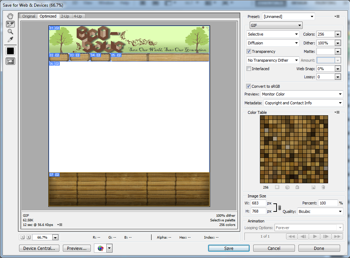This screenshot has width=350, height=258.
Task: Lock selected color icon
Action: pyautogui.click(x=297, y=187)
